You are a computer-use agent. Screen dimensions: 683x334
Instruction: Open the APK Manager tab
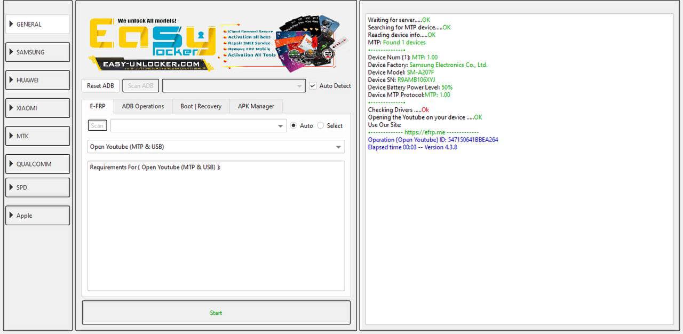256,106
